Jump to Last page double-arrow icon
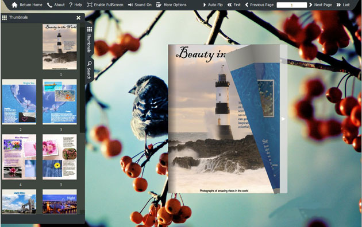The height and width of the screenshot is (227, 362). (338, 5)
